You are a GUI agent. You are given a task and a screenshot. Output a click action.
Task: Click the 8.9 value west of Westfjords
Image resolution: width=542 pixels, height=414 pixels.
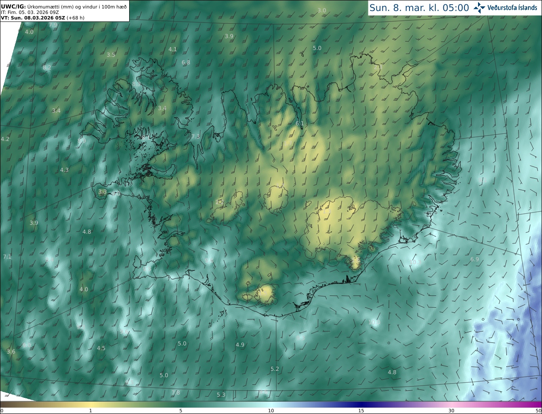[x=82, y=141]
